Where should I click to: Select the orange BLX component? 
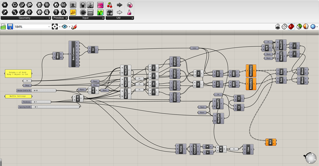click(x=271, y=142)
